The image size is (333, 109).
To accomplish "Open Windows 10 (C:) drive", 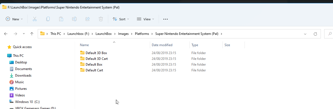I will [27, 102].
